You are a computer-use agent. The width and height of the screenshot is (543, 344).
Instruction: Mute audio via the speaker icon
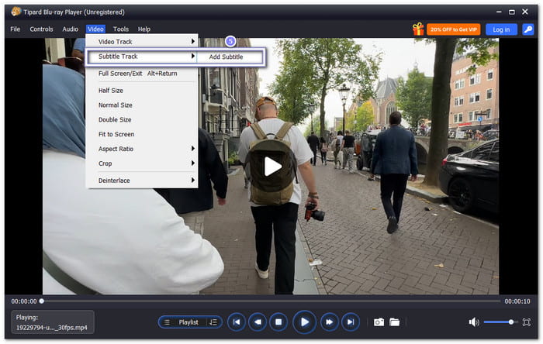(474, 322)
